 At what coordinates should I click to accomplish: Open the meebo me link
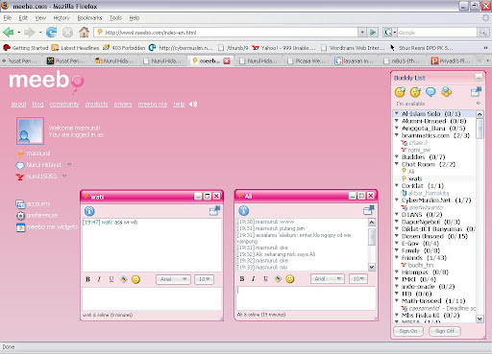click(x=153, y=105)
